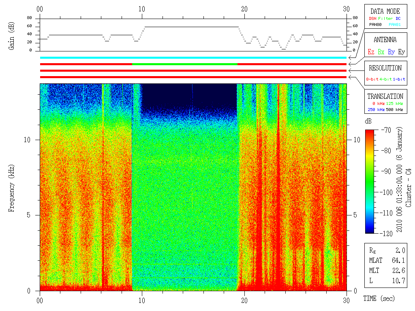Click the 250 kHz translation label
The height and width of the screenshot is (311, 415).
(x=376, y=109)
